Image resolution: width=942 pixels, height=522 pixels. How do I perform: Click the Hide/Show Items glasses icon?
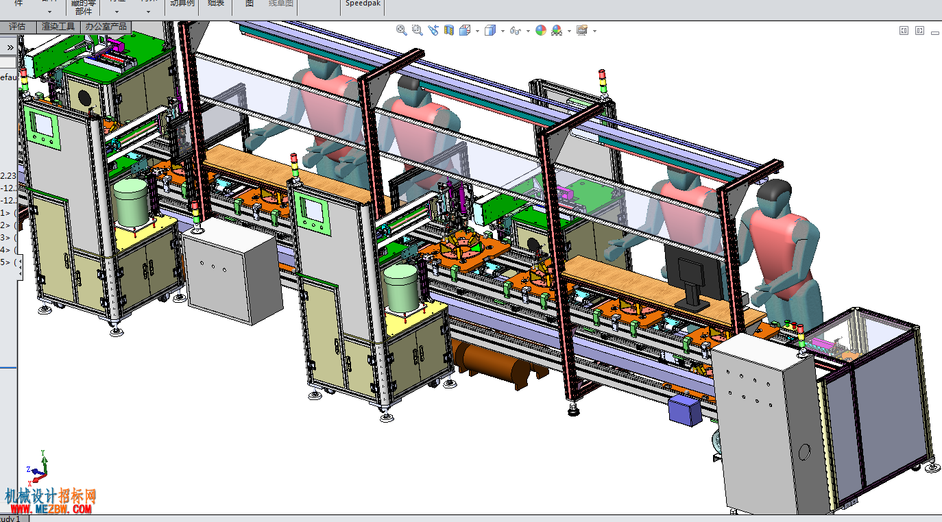coord(516,31)
